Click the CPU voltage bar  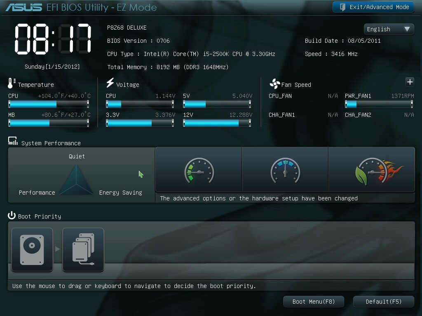140,104
